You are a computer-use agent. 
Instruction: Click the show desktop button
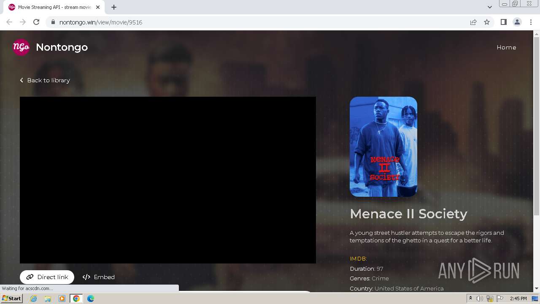[535, 299]
